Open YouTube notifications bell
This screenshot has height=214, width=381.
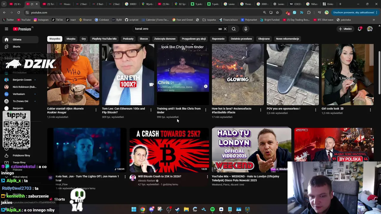pyautogui.click(x=360, y=29)
